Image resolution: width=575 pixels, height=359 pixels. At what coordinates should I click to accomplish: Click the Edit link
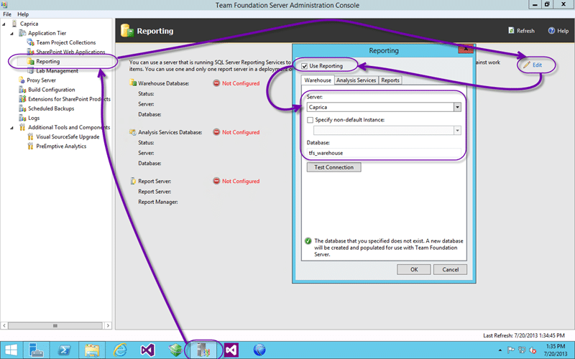click(x=537, y=65)
